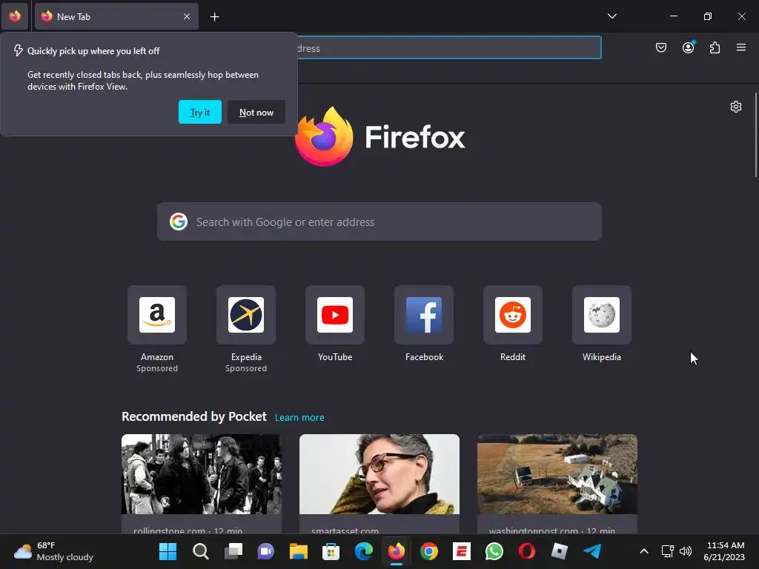Open the red E app on taskbar
Screen dimensions: 759x569
point(461,551)
